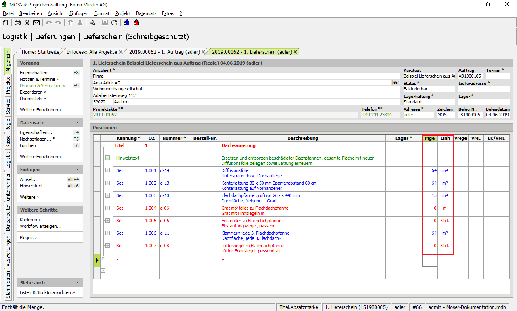The width and height of the screenshot is (517, 311).
Task: Switch to the Infodesk: Alle Projekte tab
Action: 92,52
